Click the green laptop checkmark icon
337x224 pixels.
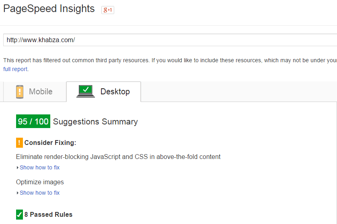(x=86, y=92)
